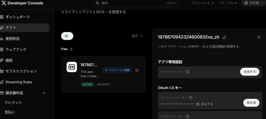Click the info icon beside アクセストークン
This screenshot has width=266, height=119.
coord(187,117)
